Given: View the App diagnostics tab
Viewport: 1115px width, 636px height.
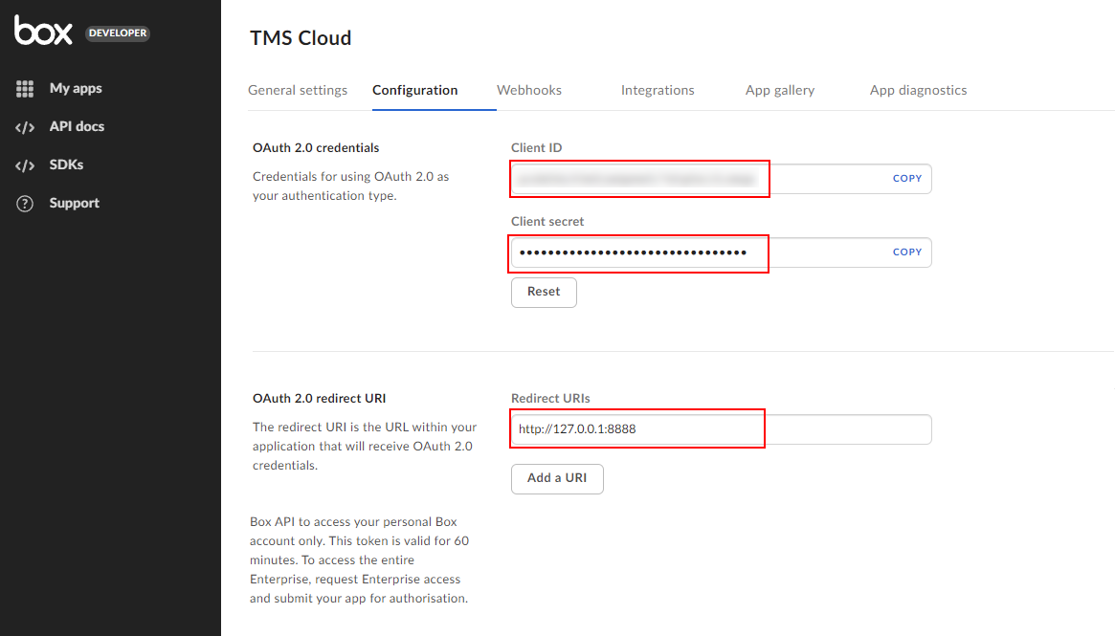Looking at the screenshot, I should (918, 90).
